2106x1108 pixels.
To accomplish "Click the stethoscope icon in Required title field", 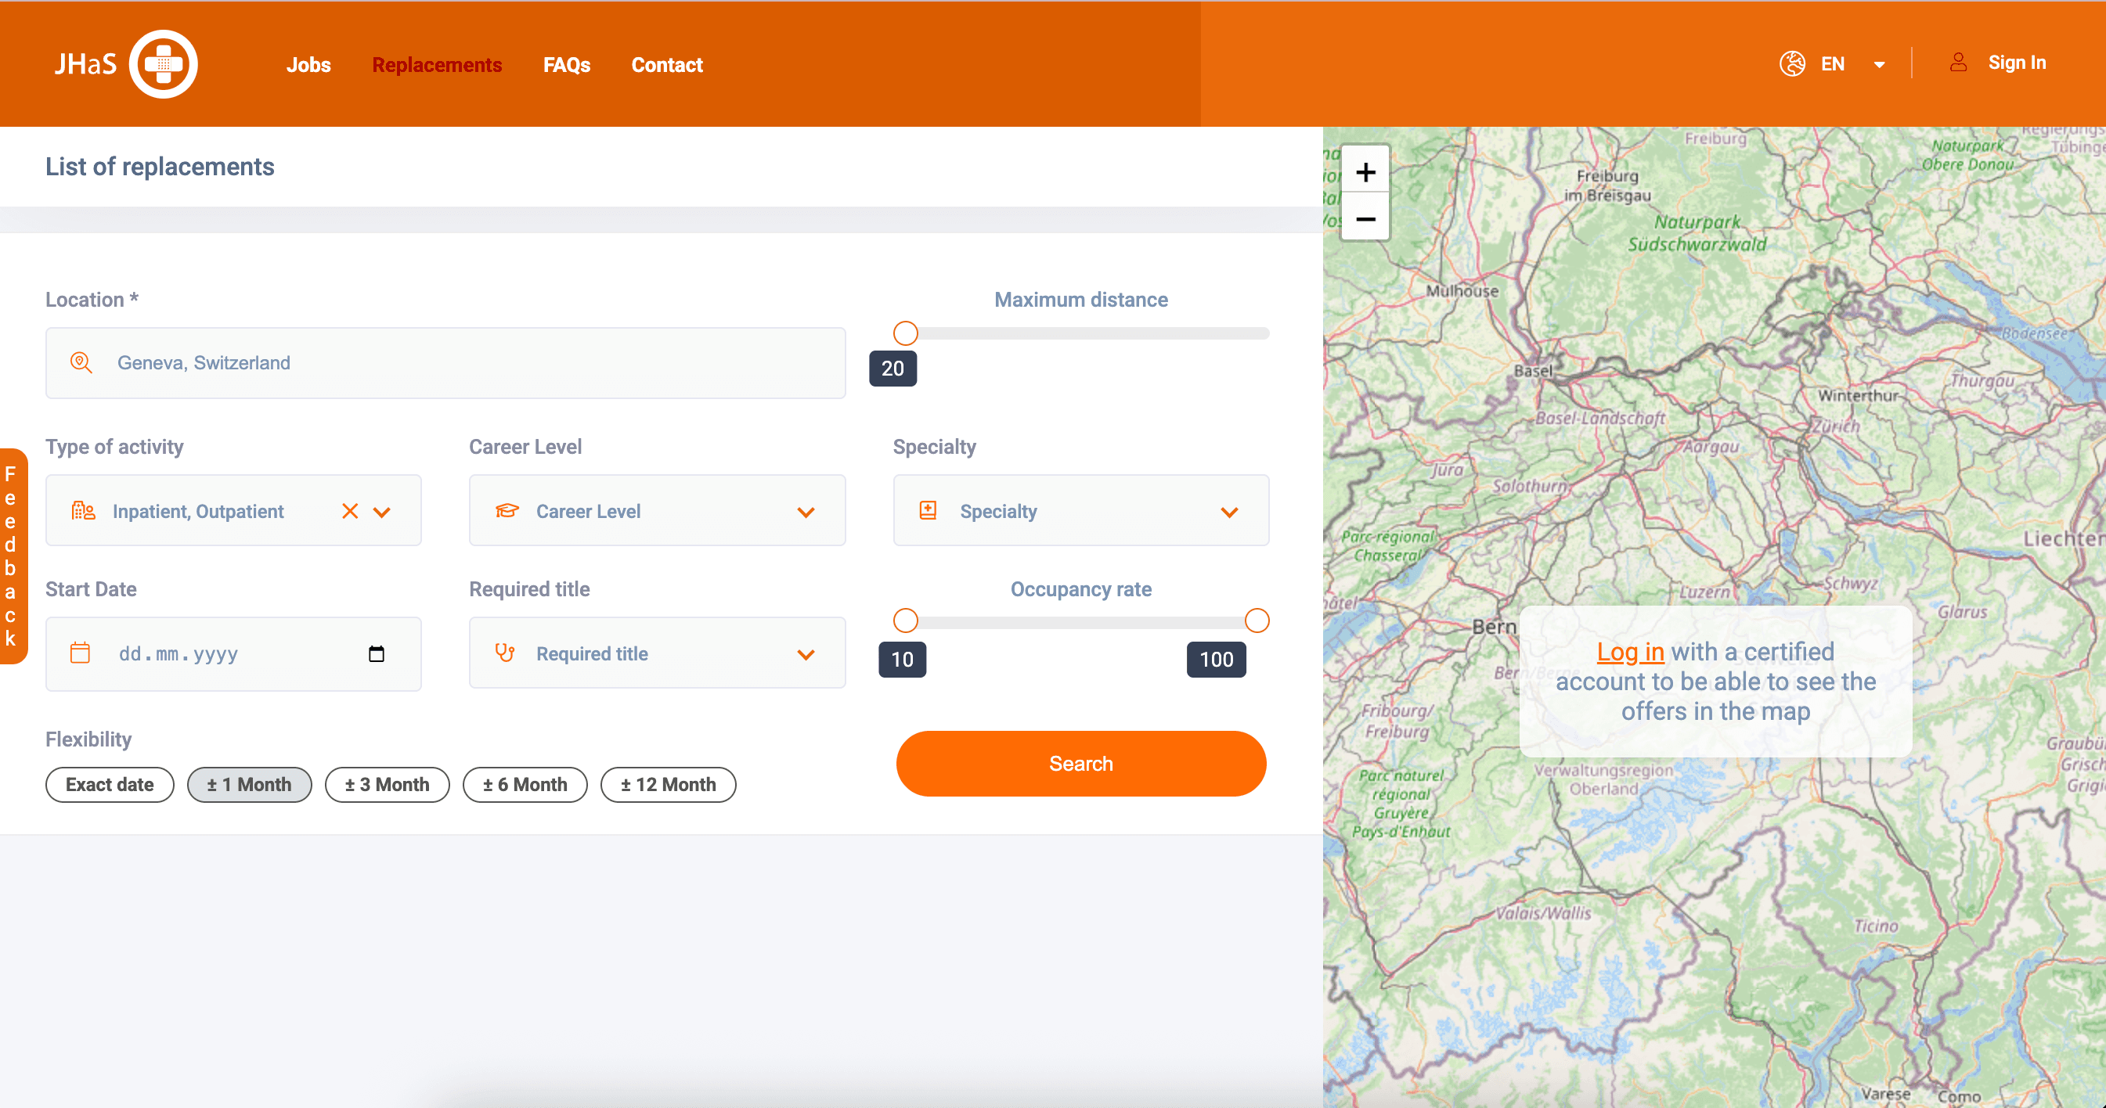I will (503, 653).
